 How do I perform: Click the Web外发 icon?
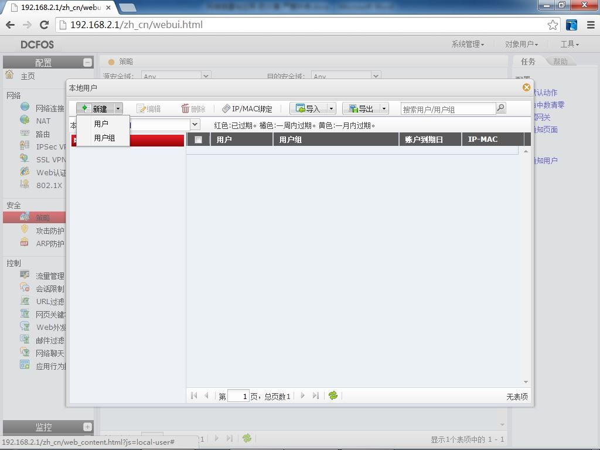click(x=25, y=326)
